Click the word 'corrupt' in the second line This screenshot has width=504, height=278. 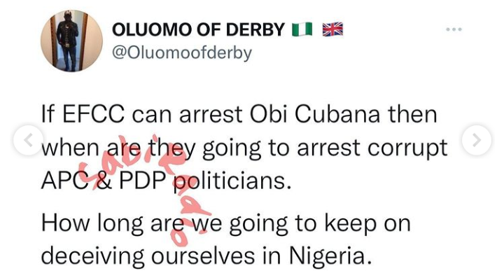point(407,148)
